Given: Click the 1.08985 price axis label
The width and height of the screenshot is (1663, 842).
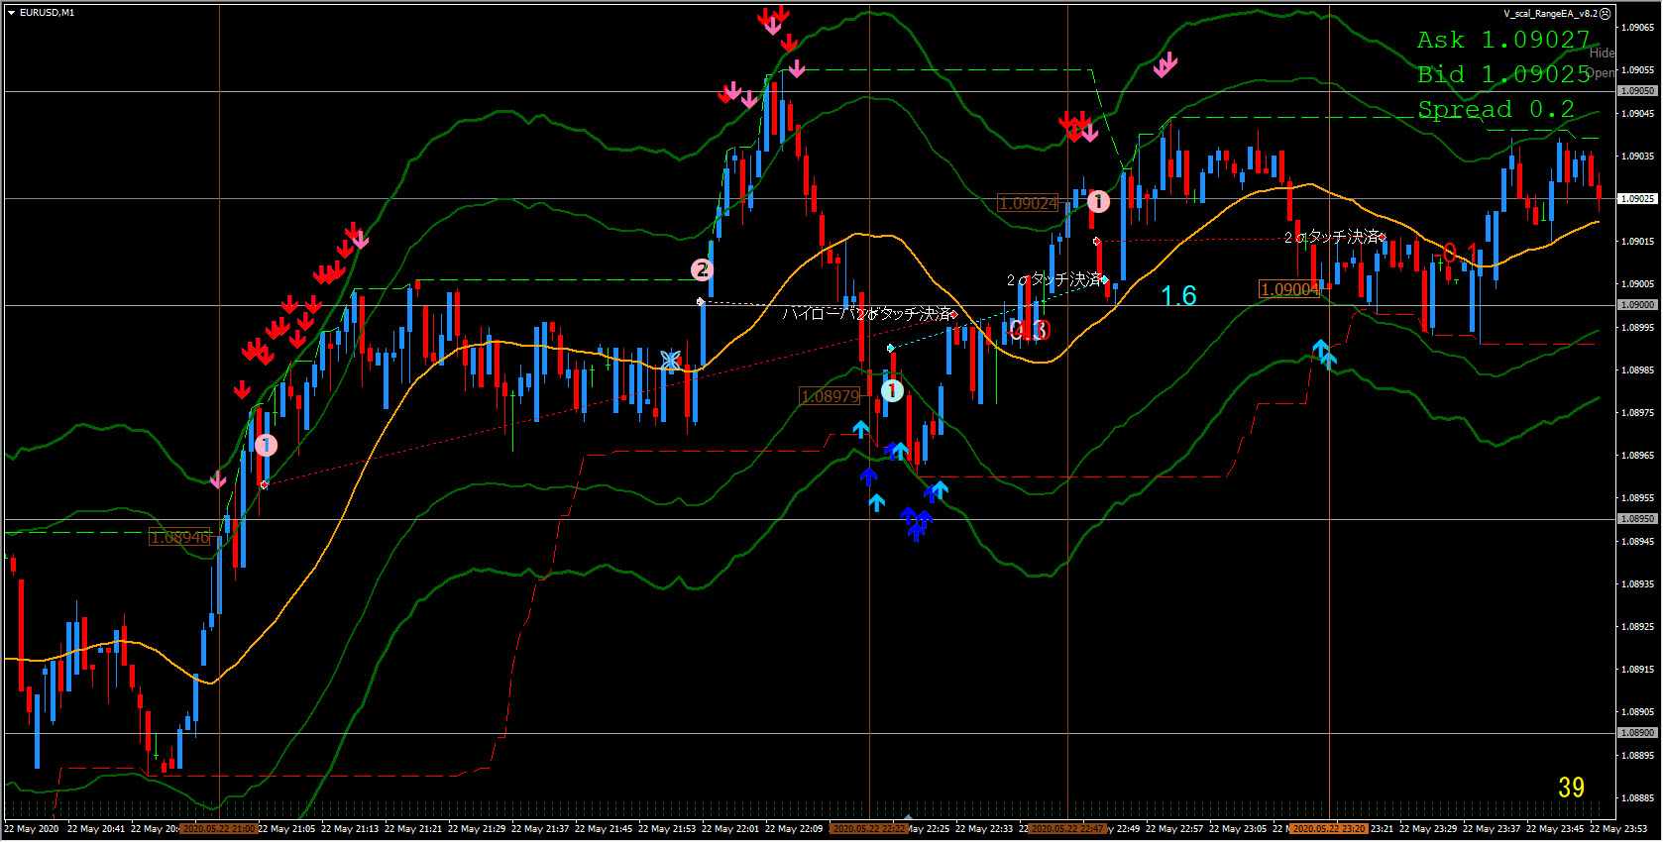Looking at the screenshot, I should click(1638, 370).
